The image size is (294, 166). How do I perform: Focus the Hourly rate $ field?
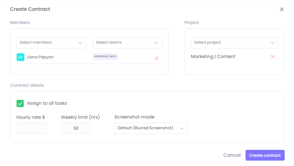[x=32, y=128]
